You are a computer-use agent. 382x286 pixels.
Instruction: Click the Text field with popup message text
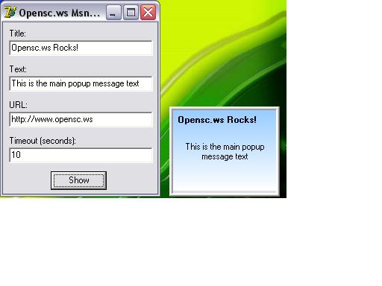click(81, 83)
